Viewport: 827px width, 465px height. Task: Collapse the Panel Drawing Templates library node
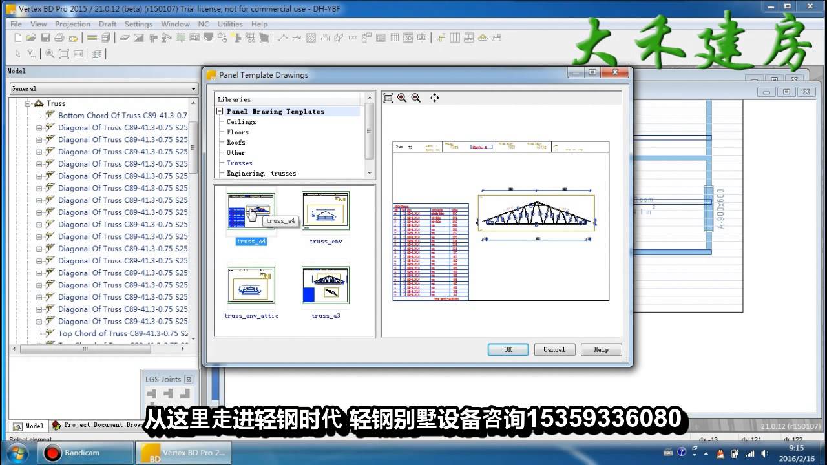click(220, 111)
